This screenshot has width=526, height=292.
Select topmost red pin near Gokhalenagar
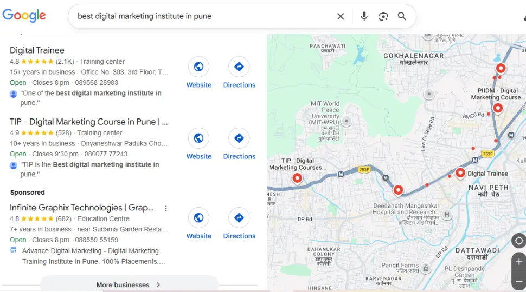click(x=501, y=68)
